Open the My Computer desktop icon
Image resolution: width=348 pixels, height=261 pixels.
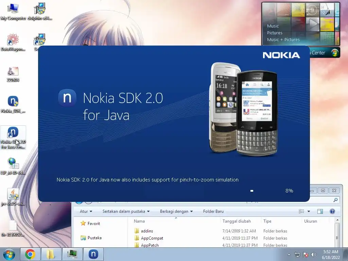13,12
